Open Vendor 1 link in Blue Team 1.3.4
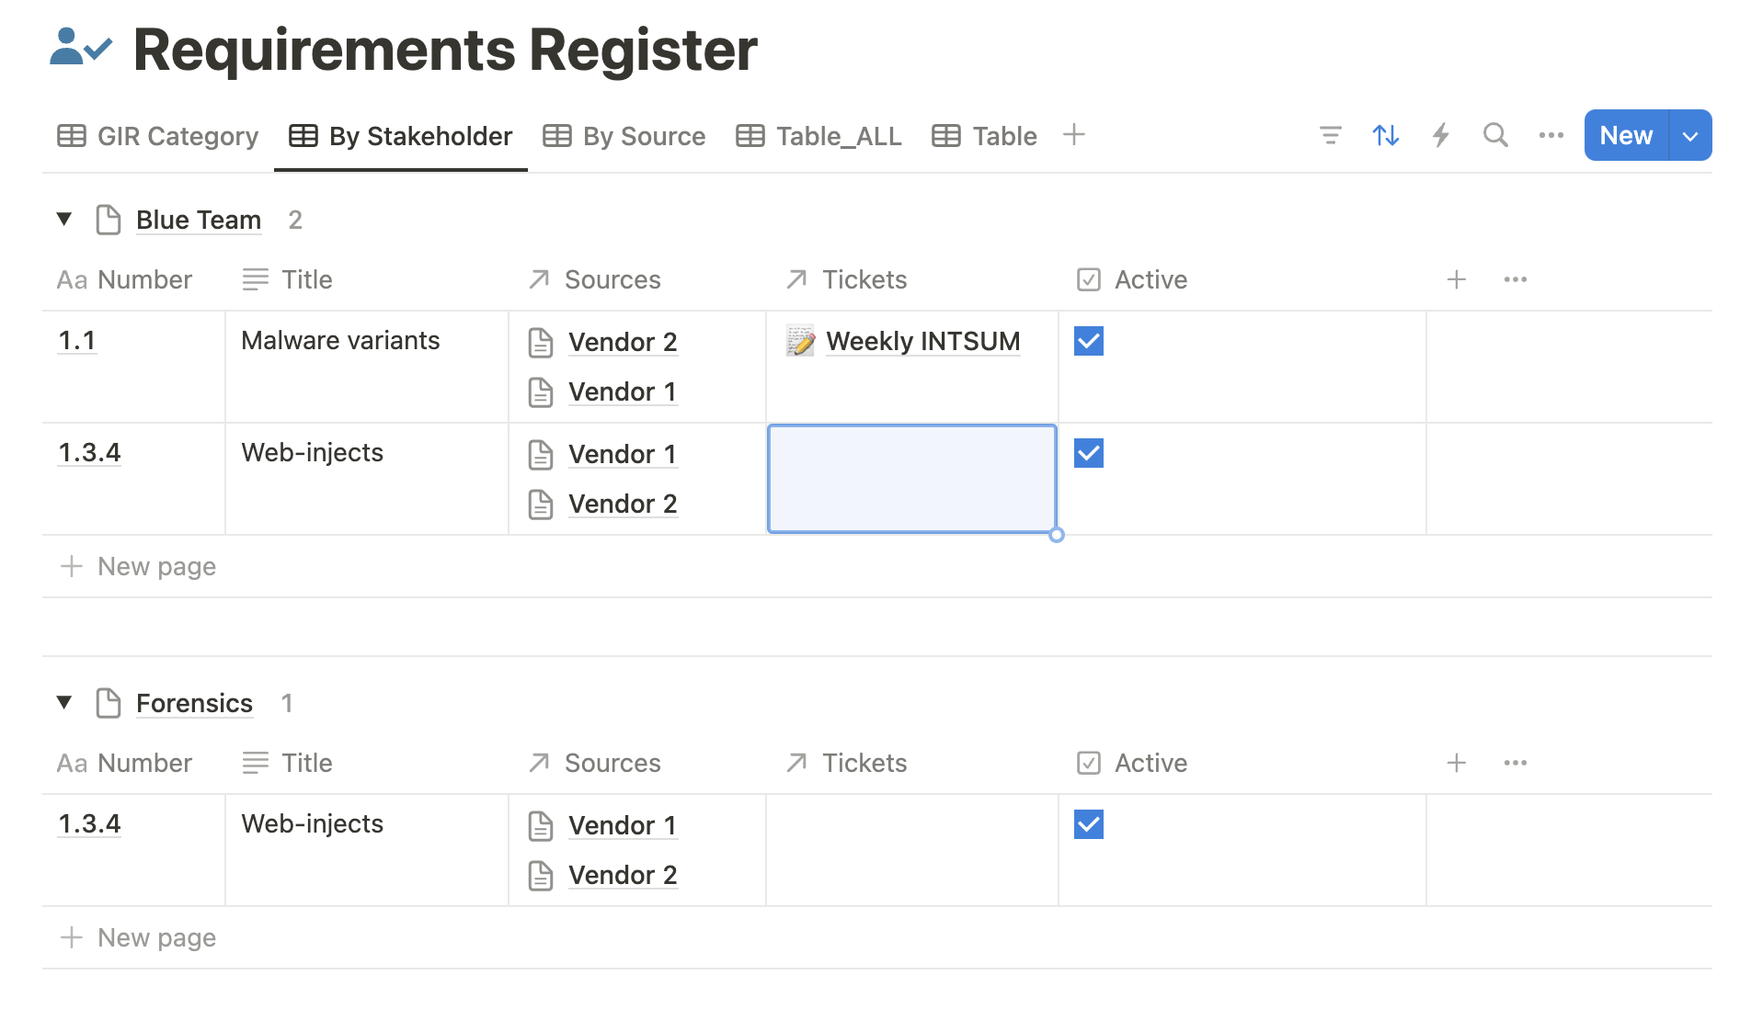1740x1009 pixels. pos(623,454)
